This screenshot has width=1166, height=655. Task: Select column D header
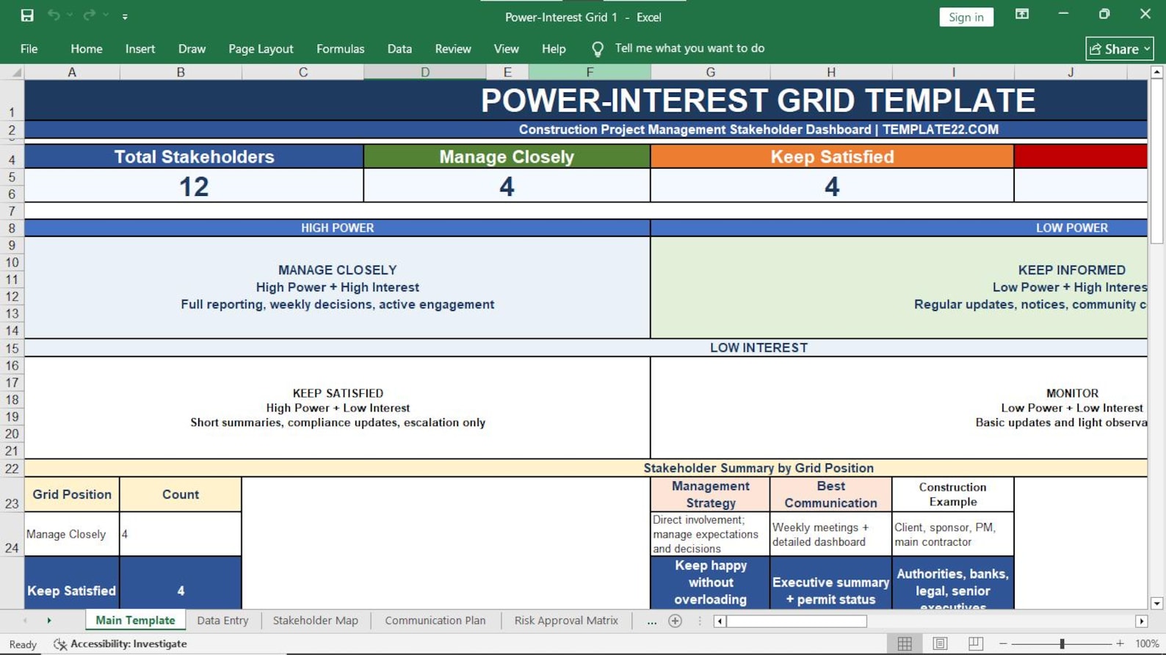coord(425,72)
